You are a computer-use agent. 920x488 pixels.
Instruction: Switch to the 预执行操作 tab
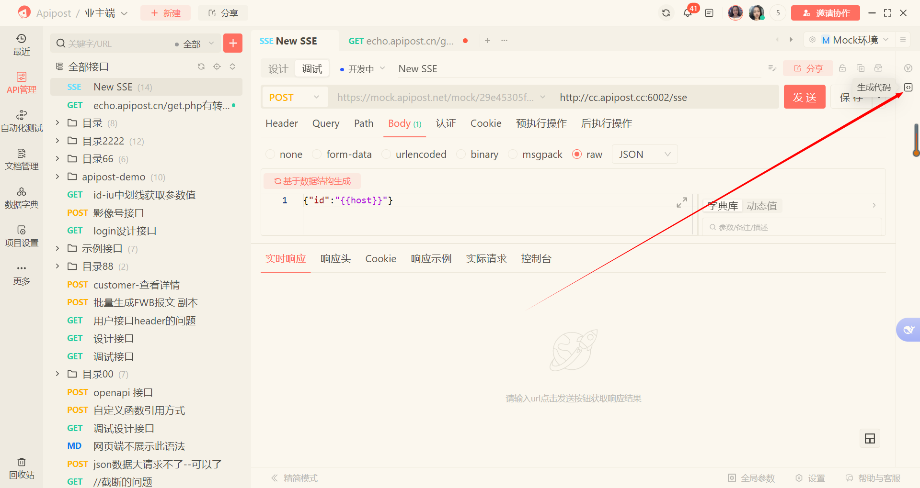541,123
